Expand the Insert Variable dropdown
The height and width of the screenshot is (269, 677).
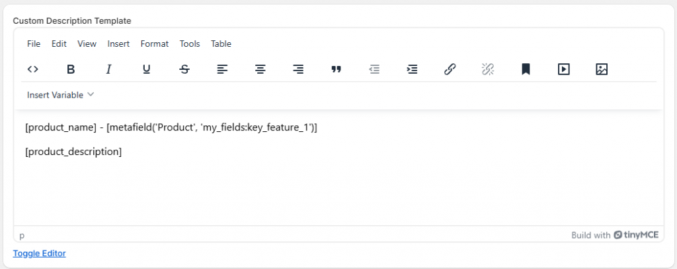pos(60,95)
